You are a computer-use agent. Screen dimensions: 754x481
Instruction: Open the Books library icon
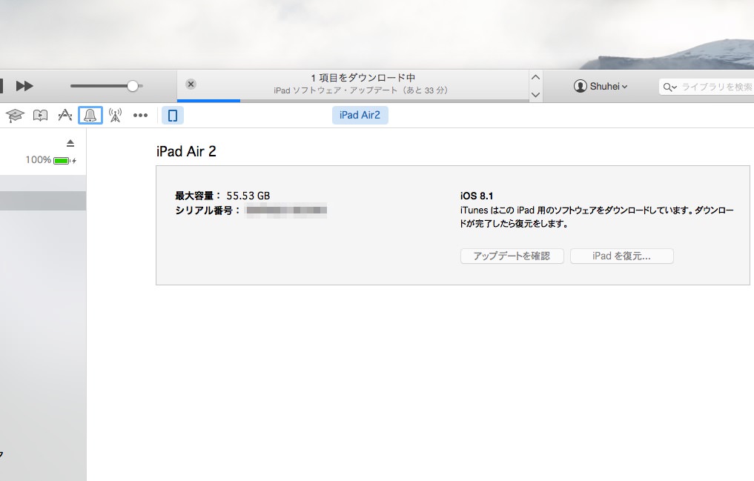[x=40, y=116]
